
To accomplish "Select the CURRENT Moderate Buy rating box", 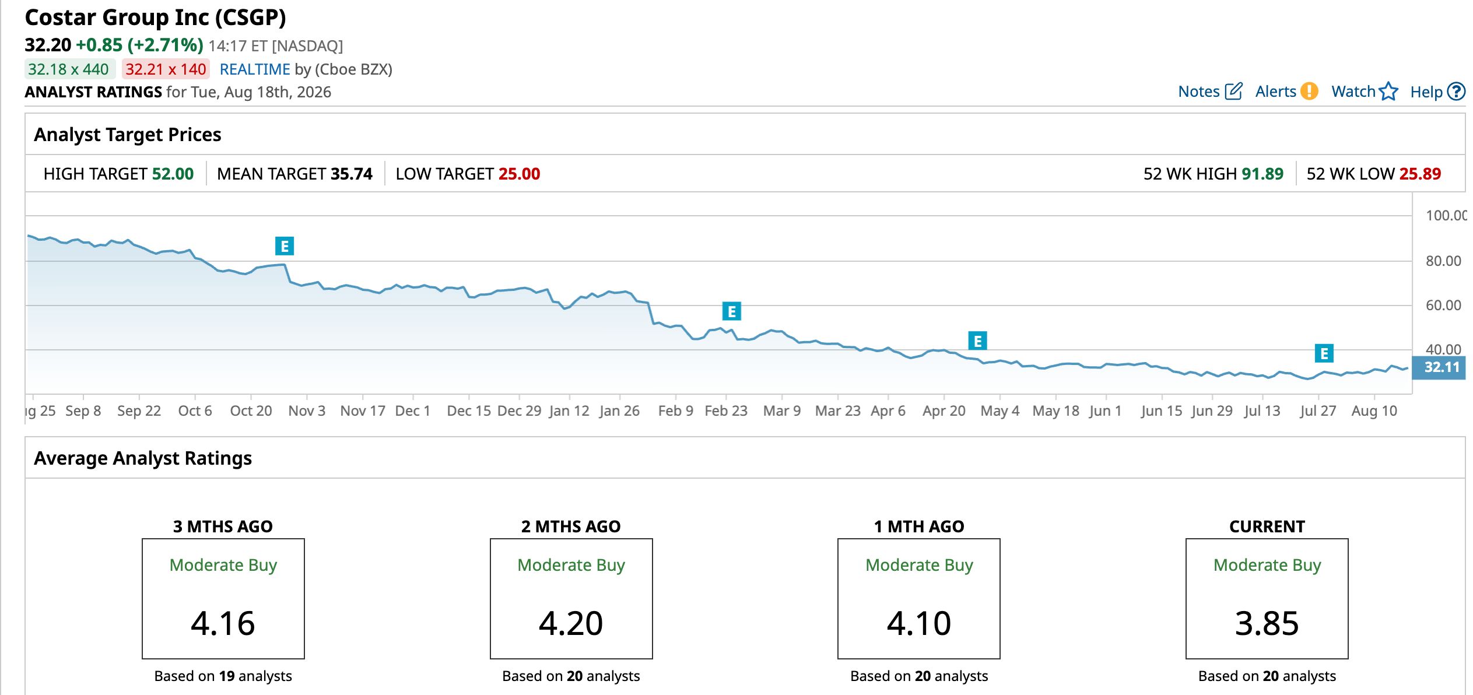I will (x=1267, y=599).
